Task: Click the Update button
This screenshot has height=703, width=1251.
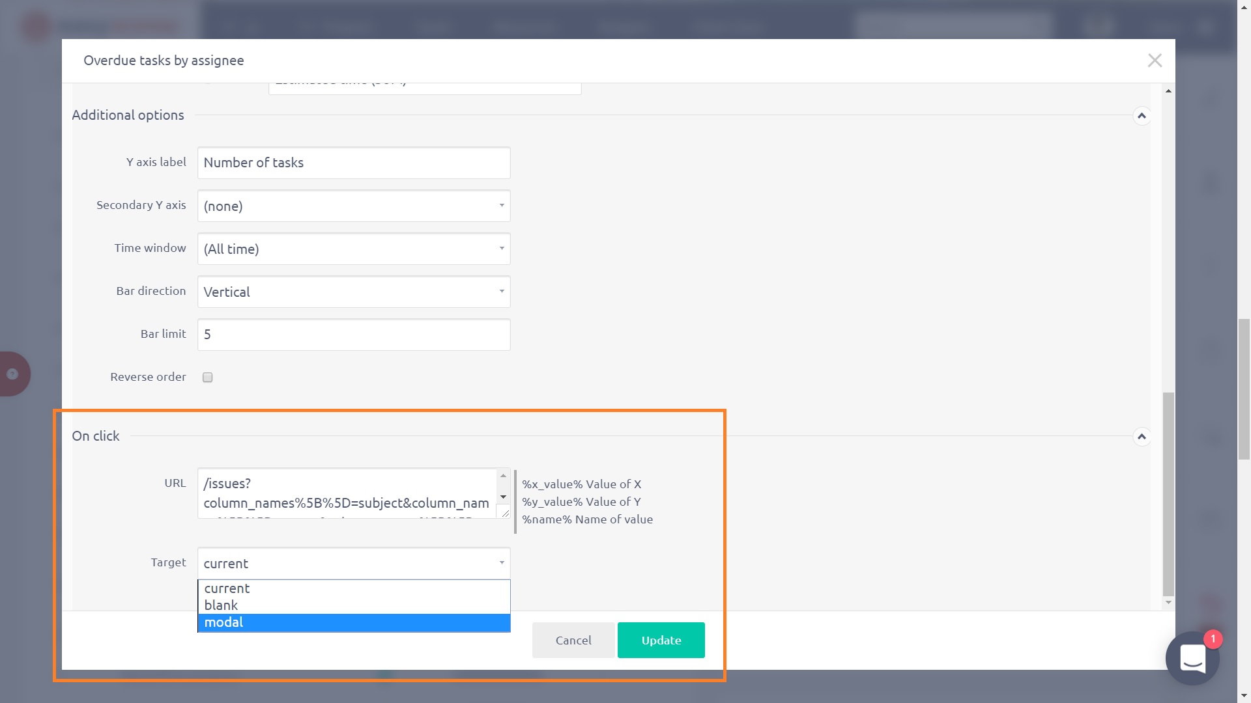Action: (661, 641)
